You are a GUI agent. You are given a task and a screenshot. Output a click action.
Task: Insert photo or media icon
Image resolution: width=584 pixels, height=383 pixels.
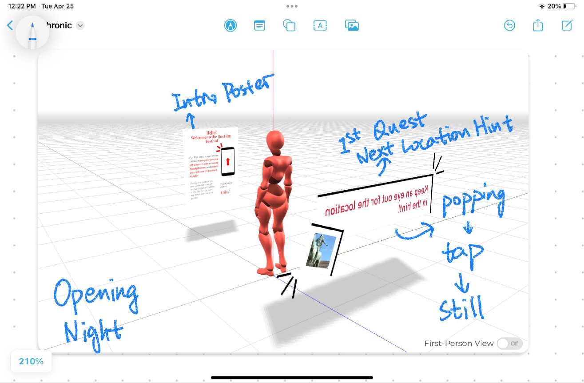tap(352, 25)
